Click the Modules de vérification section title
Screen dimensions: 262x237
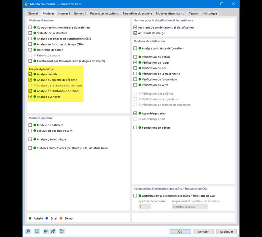[x=149, y=41]
